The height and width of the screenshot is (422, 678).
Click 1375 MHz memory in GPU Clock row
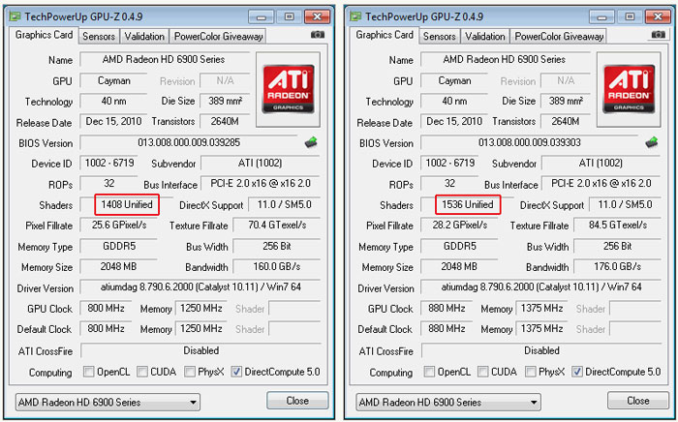pyautogui.click(x=541, y=309)
